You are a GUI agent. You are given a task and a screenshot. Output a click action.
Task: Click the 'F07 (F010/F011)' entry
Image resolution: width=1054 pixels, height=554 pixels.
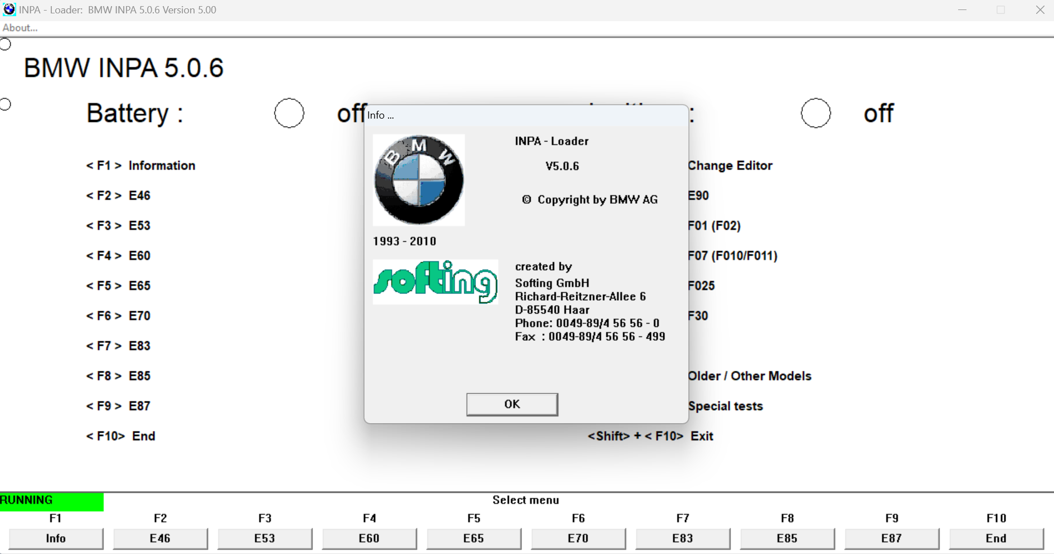point(734,256)
